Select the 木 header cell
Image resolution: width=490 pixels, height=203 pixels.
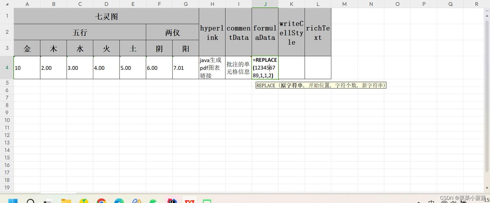[54, 48]
